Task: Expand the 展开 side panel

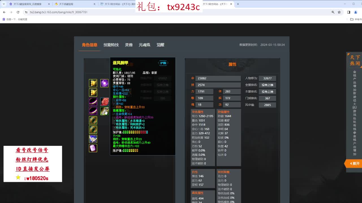Action: pyautogui.click(x=353, y=164)
